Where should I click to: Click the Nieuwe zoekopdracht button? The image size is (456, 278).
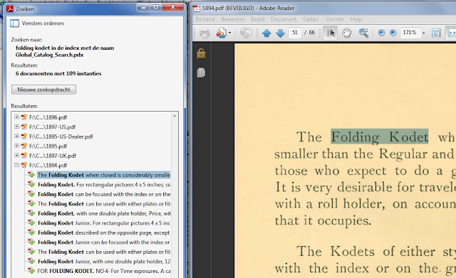tap(43, 90)
